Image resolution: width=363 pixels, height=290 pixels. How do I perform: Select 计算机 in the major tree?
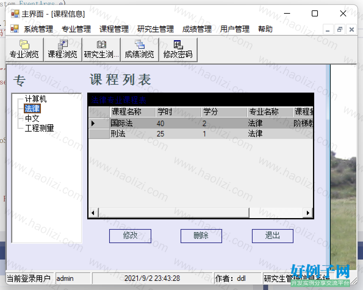[x=36, y=99]
